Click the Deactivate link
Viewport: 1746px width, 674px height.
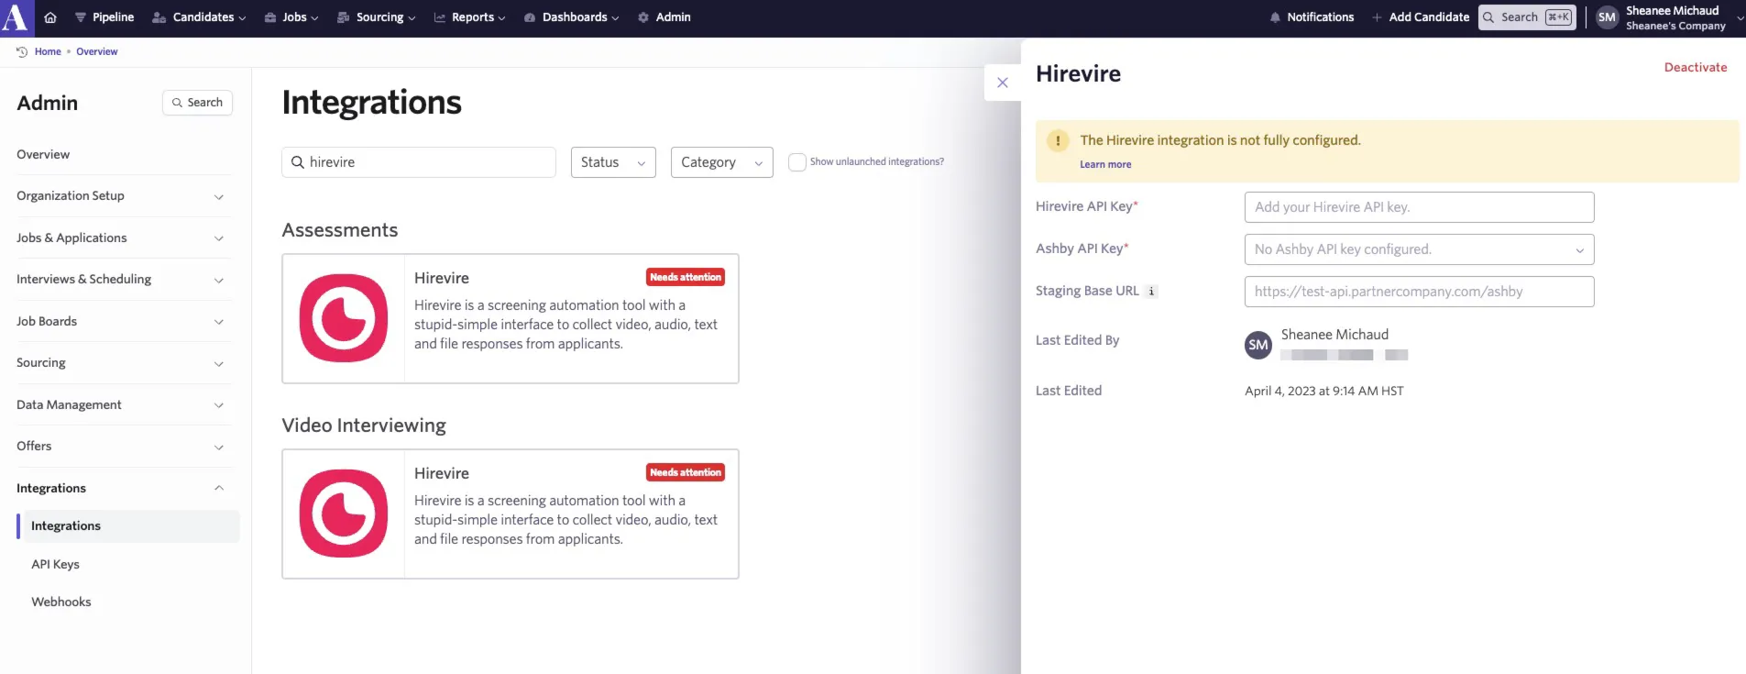coord(1696,68)
